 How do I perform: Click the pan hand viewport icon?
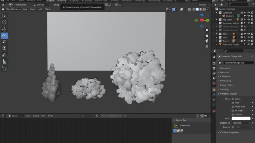point(207,35)
